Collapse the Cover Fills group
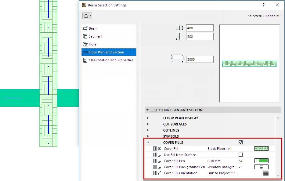This screenshot has width=285, height=181. pos(148,143)
